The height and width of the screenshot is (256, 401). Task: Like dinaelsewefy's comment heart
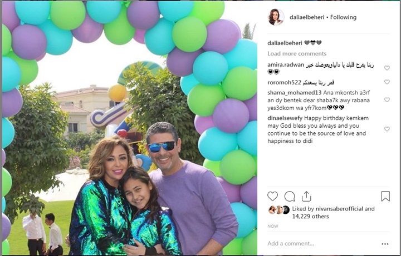(387, 129)
